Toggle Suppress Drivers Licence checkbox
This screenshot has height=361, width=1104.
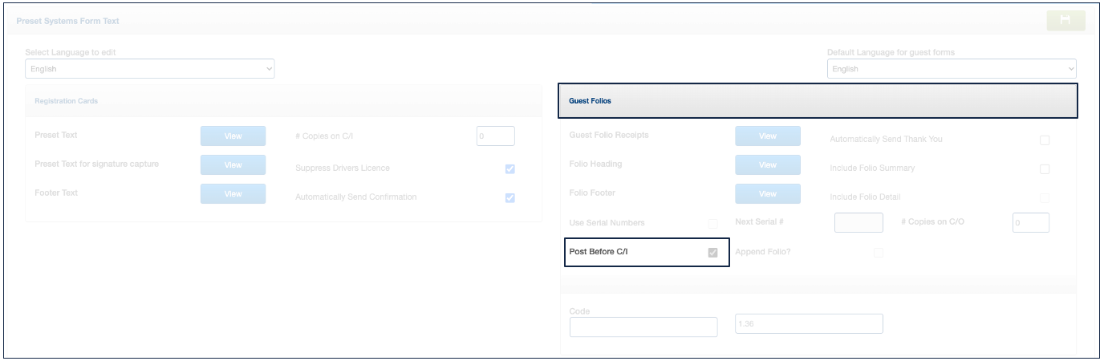click(509, 169)
